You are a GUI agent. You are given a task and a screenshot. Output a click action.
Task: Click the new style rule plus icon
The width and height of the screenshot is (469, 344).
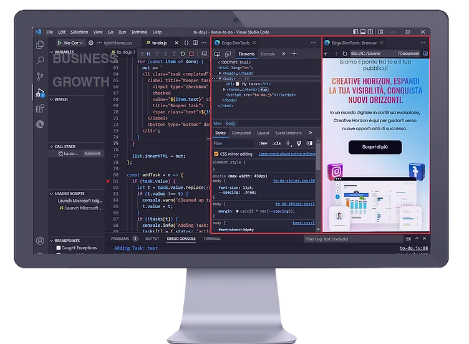[288, 143]
